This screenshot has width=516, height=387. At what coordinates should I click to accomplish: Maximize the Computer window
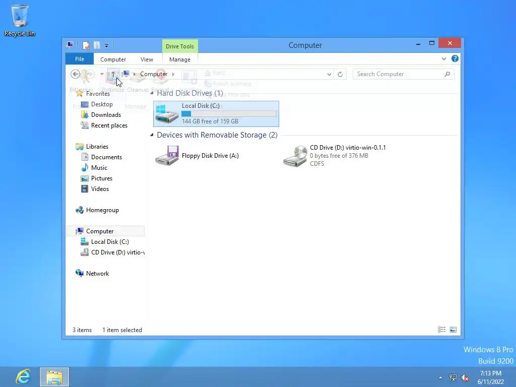pyautogui.click(x=432, y=43)
